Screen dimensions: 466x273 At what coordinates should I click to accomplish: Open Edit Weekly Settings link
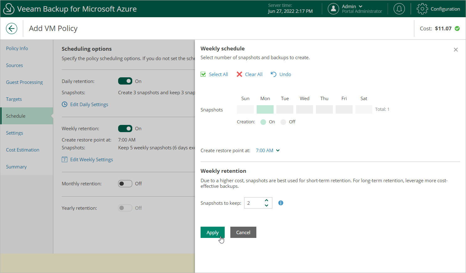coord(92,159)
